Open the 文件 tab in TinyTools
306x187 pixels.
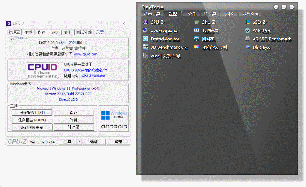pos(191,14)
